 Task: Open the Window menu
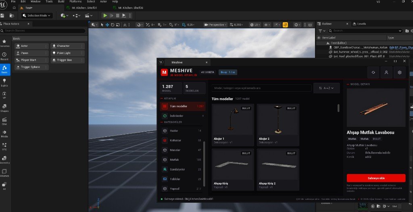click(x=35, y=2)
